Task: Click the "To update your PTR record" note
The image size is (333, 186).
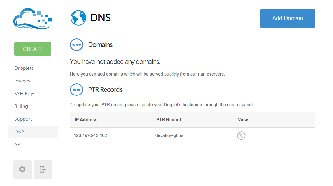Action: point(162,105)
